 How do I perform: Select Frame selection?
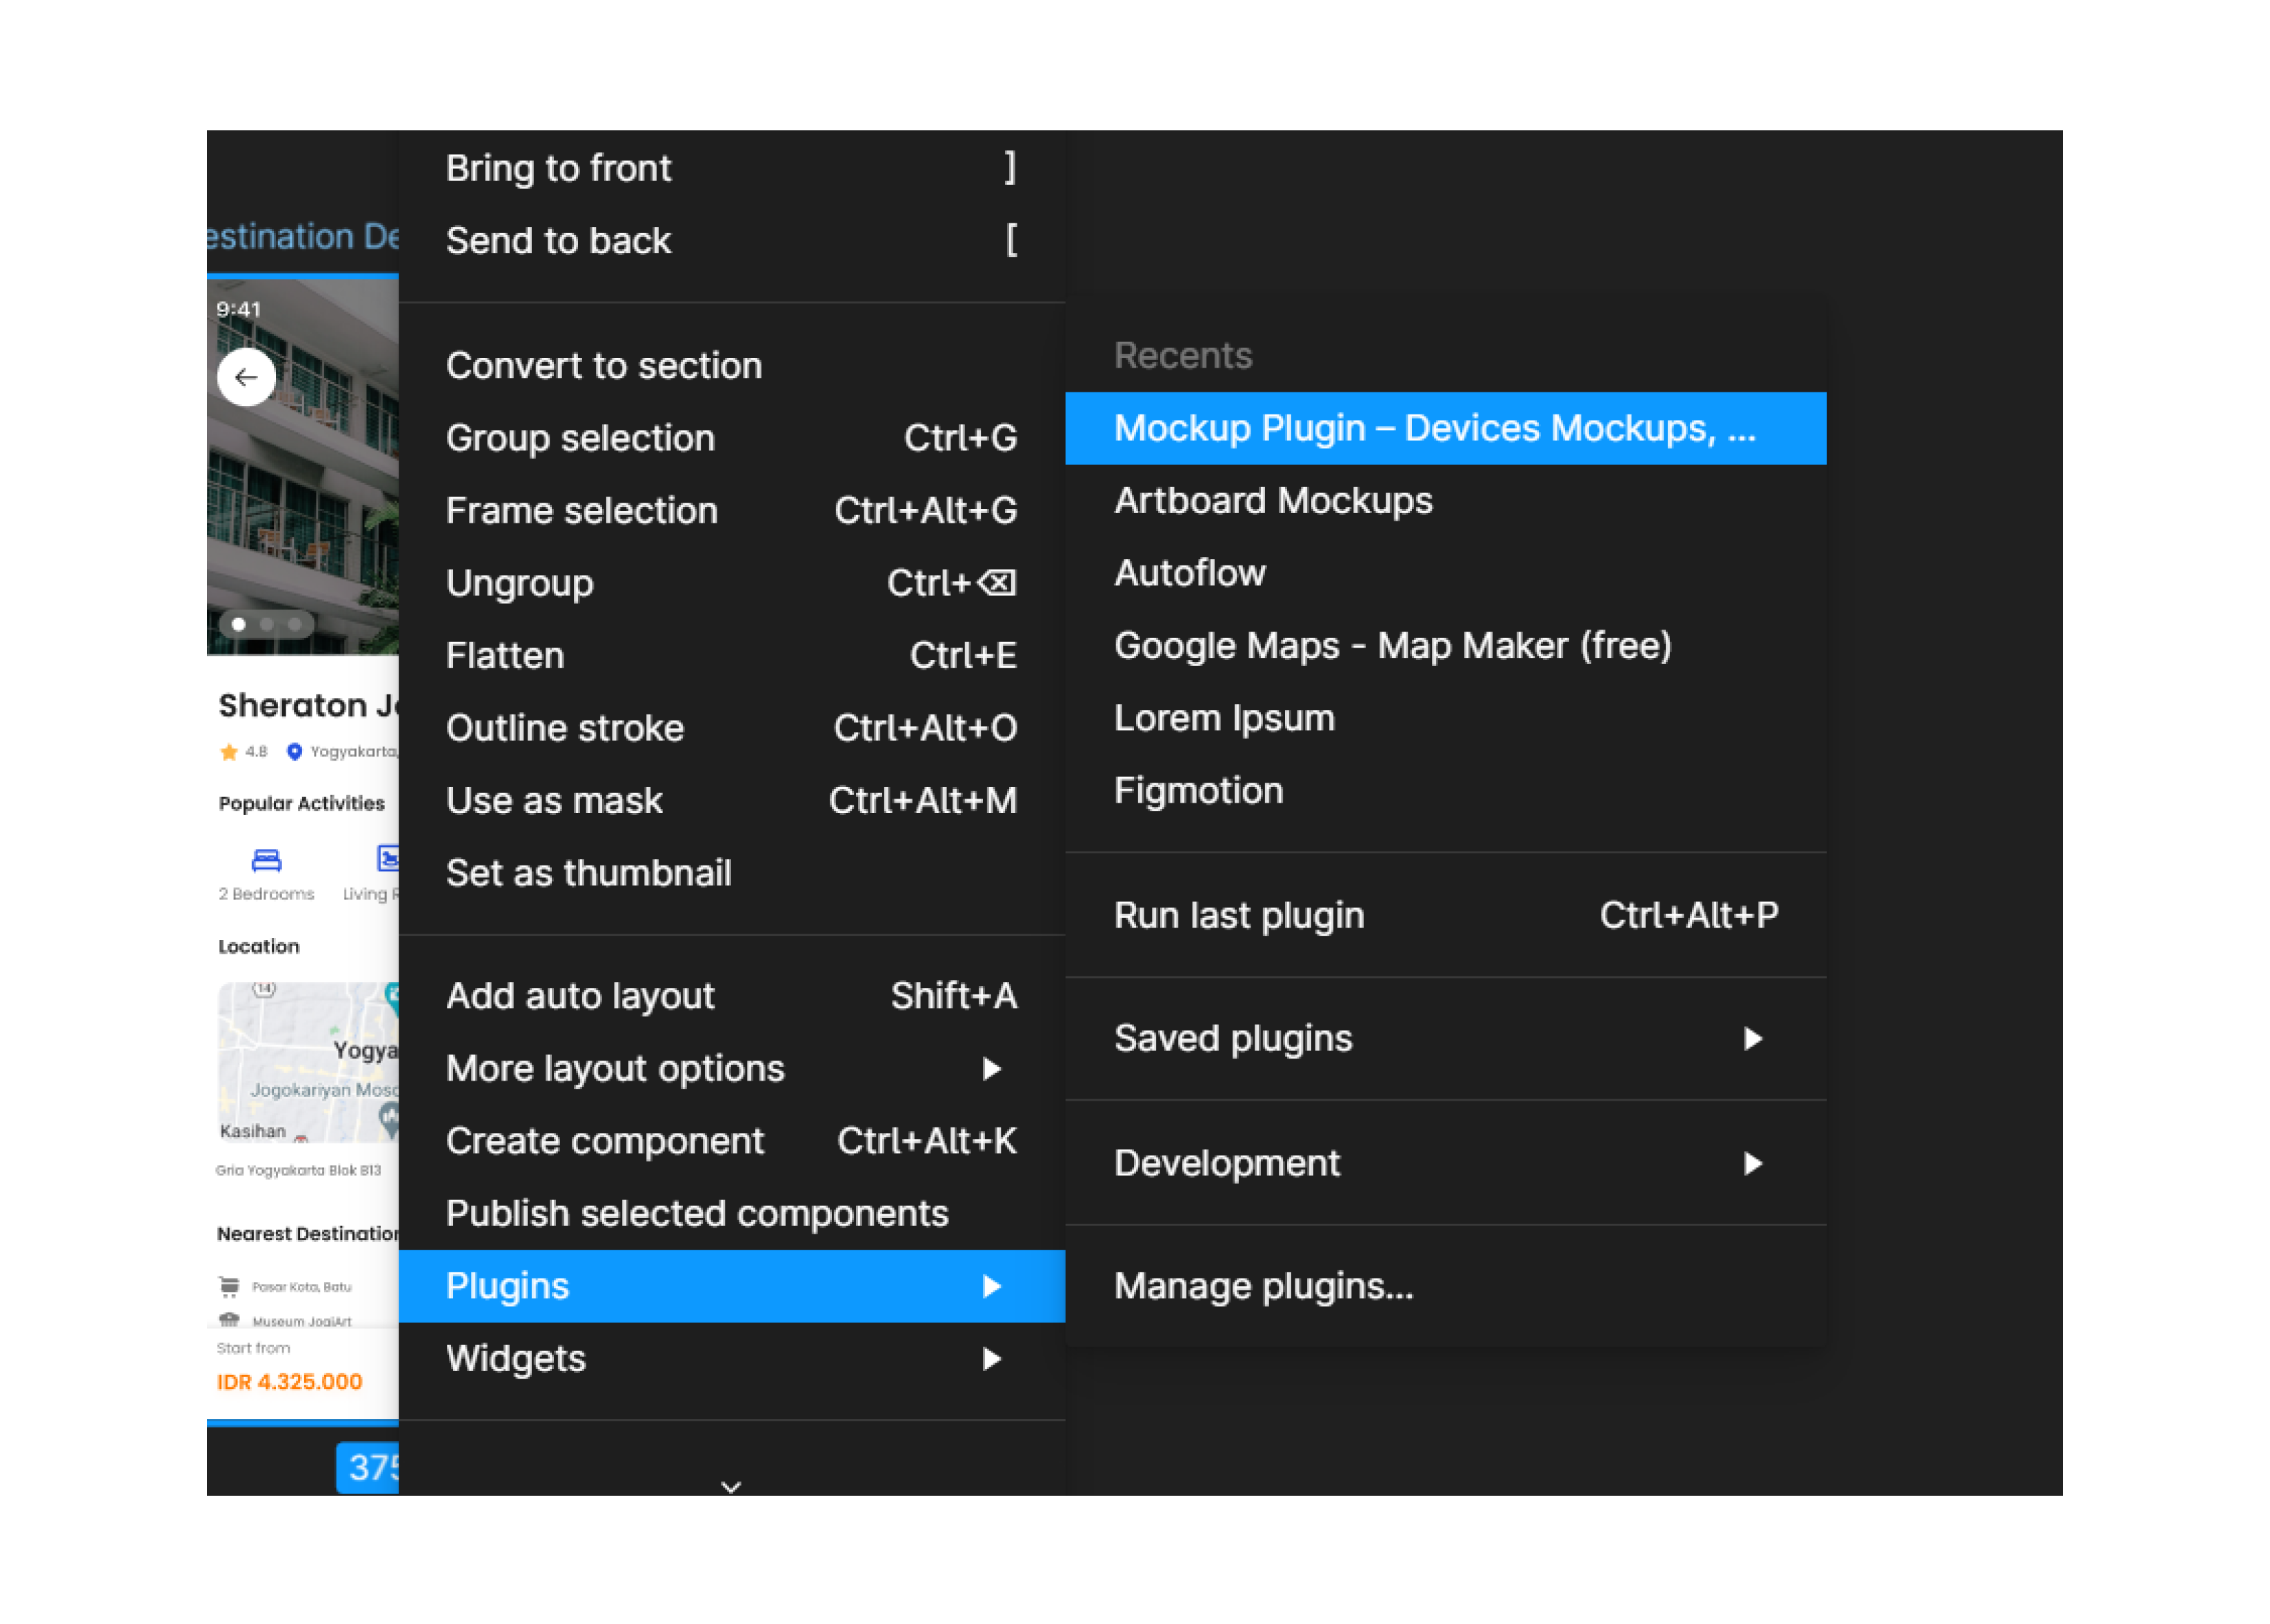(731, 510)
